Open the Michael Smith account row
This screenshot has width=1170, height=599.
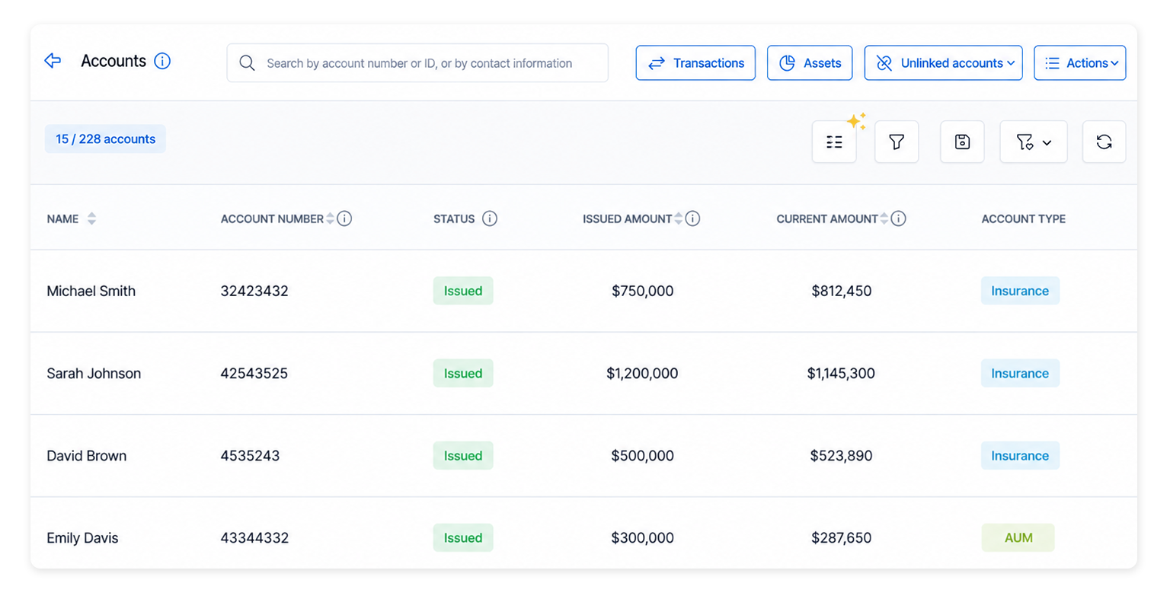(x=583, y=291)
